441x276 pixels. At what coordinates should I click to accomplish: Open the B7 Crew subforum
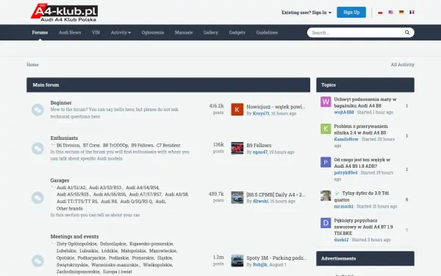coord(91,145)
